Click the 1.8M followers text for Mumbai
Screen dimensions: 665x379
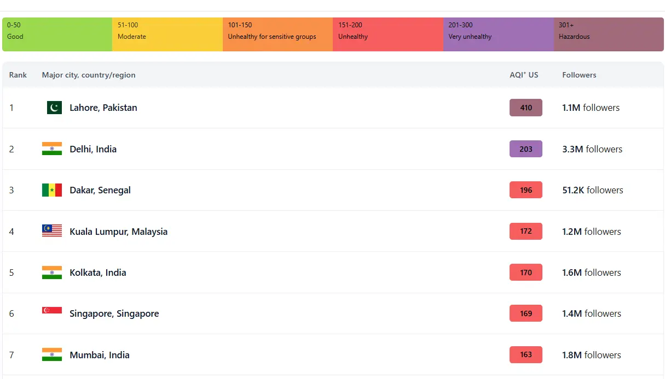pos(592,355)
